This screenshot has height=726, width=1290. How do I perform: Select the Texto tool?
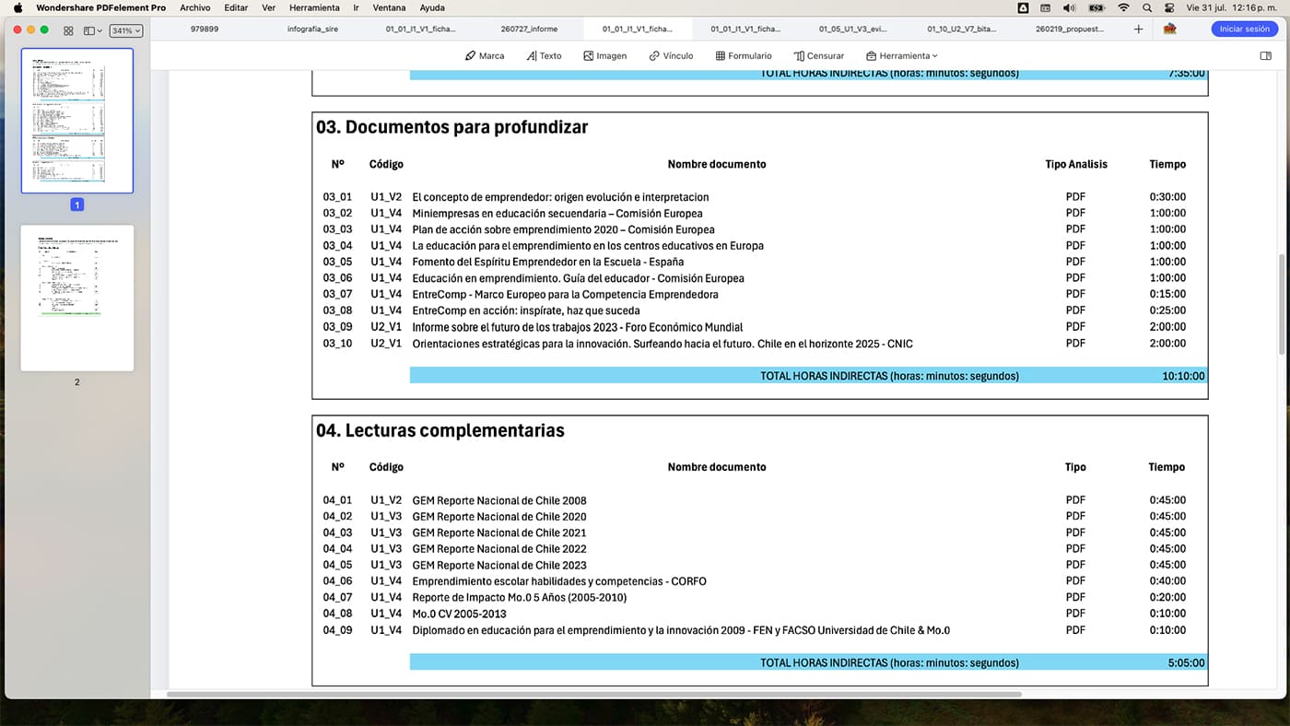544,56
